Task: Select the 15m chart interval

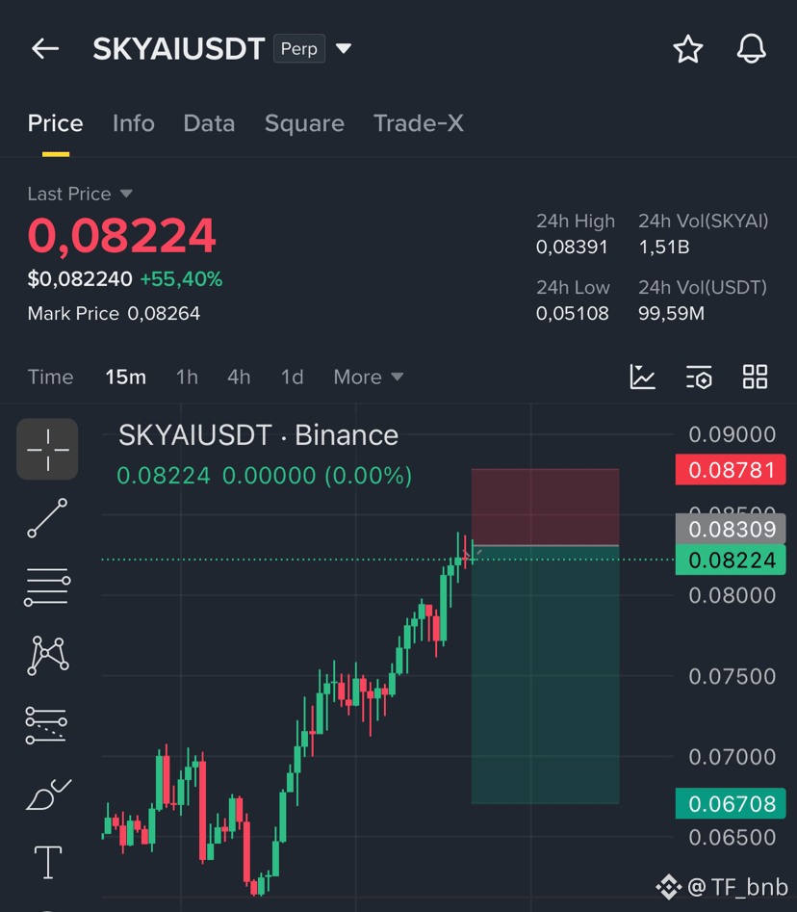Action: point(125,377)
